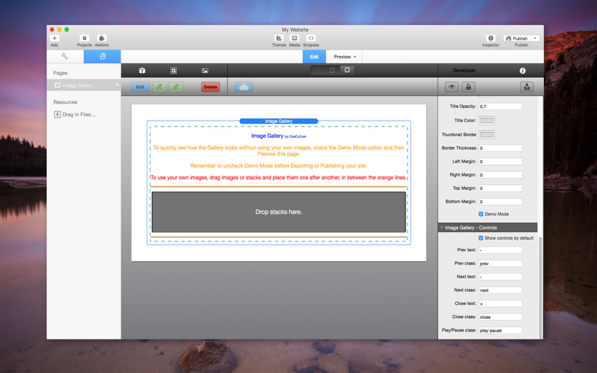Click the 'Drop stacks here.' area
The height and width of the screenshot is (373, 597).
(x=279, y=212)
